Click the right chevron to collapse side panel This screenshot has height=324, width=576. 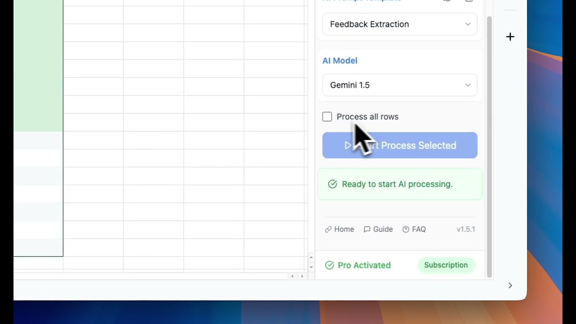tap(510, 285)
